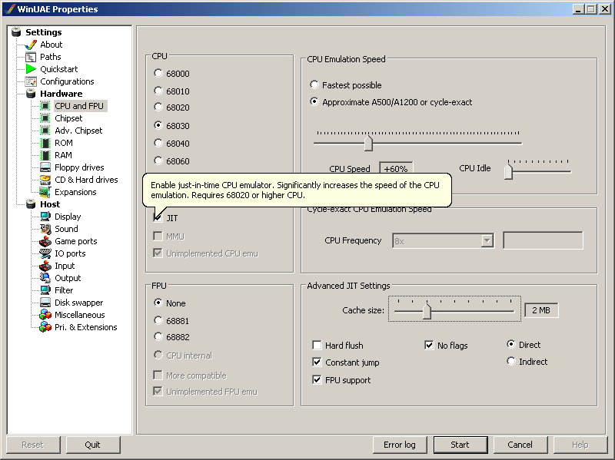The width and height of the screenshot is (615, 460).
Task: Click the Quit button
Action: (92, 445)
